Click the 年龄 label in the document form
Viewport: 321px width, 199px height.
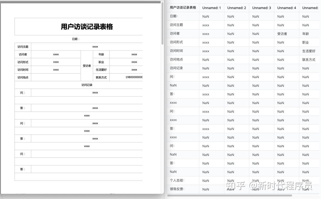101,54
